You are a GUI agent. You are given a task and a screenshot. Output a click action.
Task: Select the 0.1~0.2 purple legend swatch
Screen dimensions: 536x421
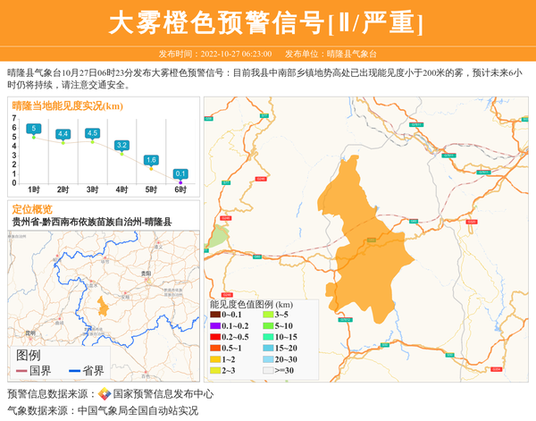[215, 326]
